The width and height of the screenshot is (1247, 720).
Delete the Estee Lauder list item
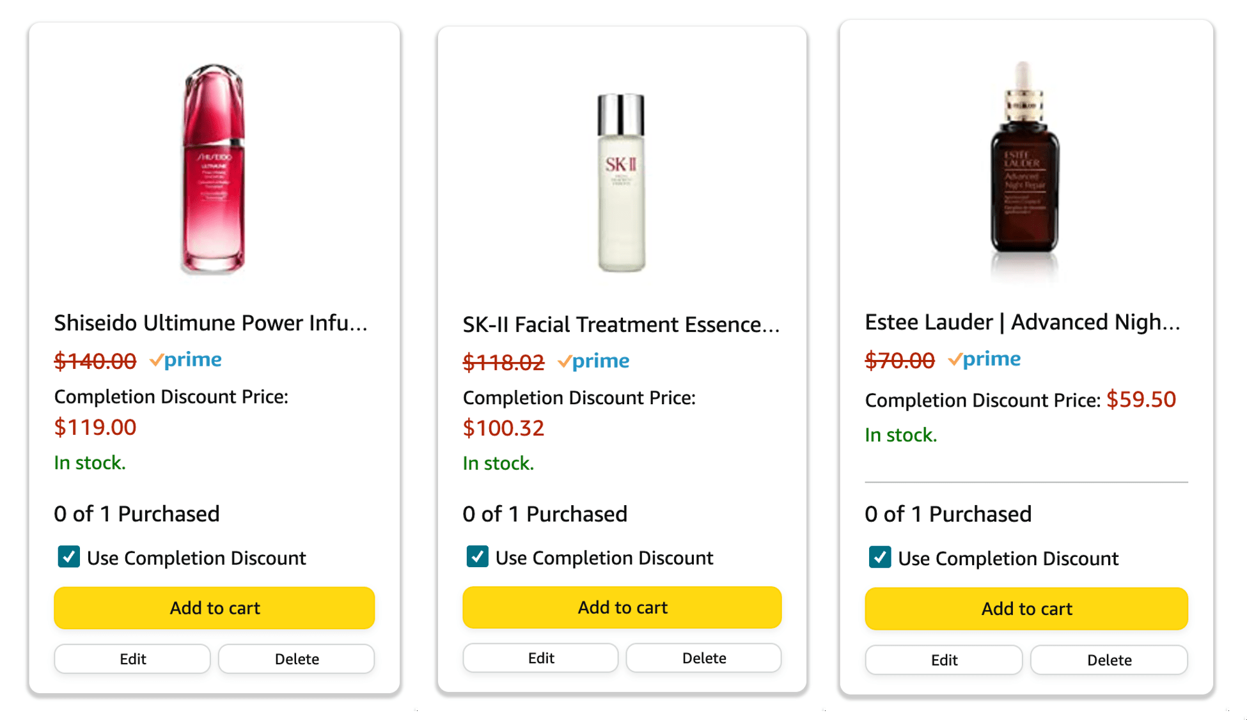(x=1109, y=659)
